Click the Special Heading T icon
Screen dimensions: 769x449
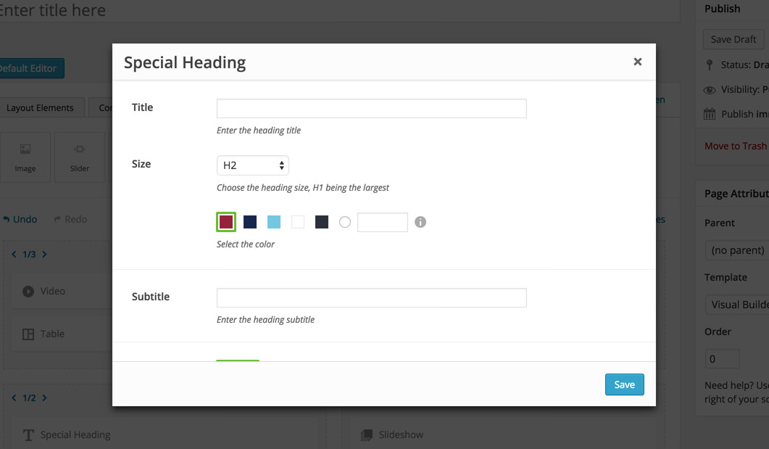point(28,434)
